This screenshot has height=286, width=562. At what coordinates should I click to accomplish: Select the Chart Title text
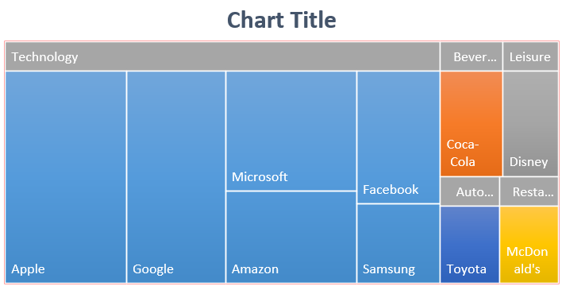pyautogui.click(x=281, y=20)
